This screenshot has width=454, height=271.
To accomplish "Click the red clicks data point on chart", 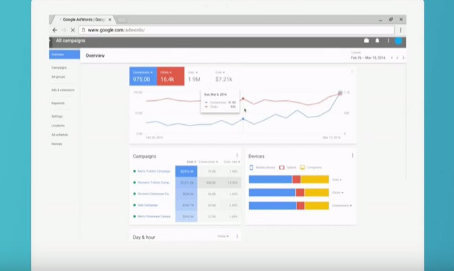I will click(244, 99).
